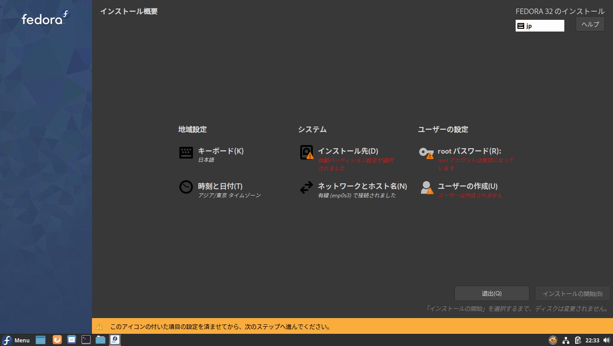Click the 退出(Q) quit button
This screenshot has height=346, width=613.
[492, 293]
